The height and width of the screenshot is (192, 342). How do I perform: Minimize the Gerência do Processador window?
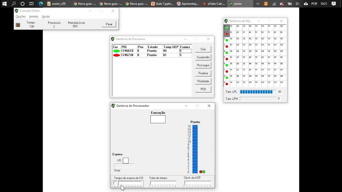tap(186, 106)
